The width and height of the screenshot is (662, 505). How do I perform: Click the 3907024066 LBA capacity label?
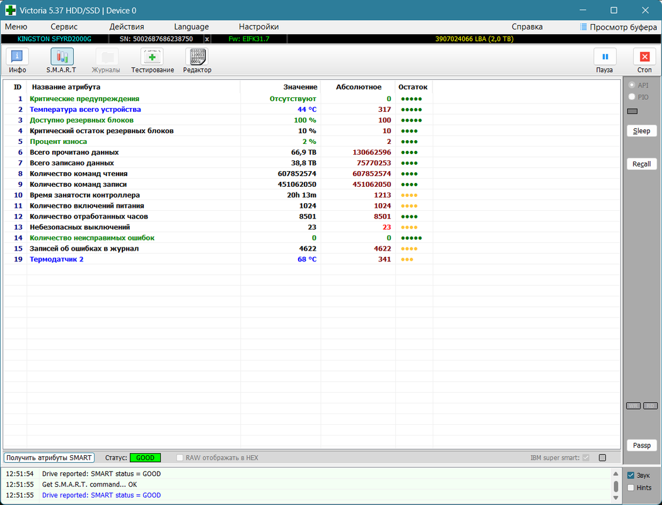point(474,39)
